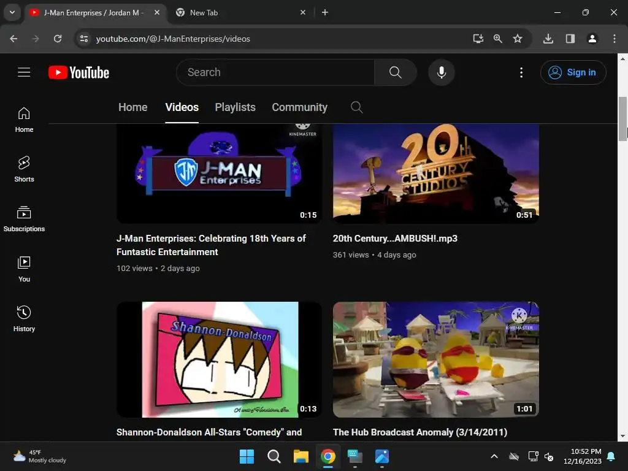
Task: Open Subscriptions in sidebar
Action: tap(24, 219)
